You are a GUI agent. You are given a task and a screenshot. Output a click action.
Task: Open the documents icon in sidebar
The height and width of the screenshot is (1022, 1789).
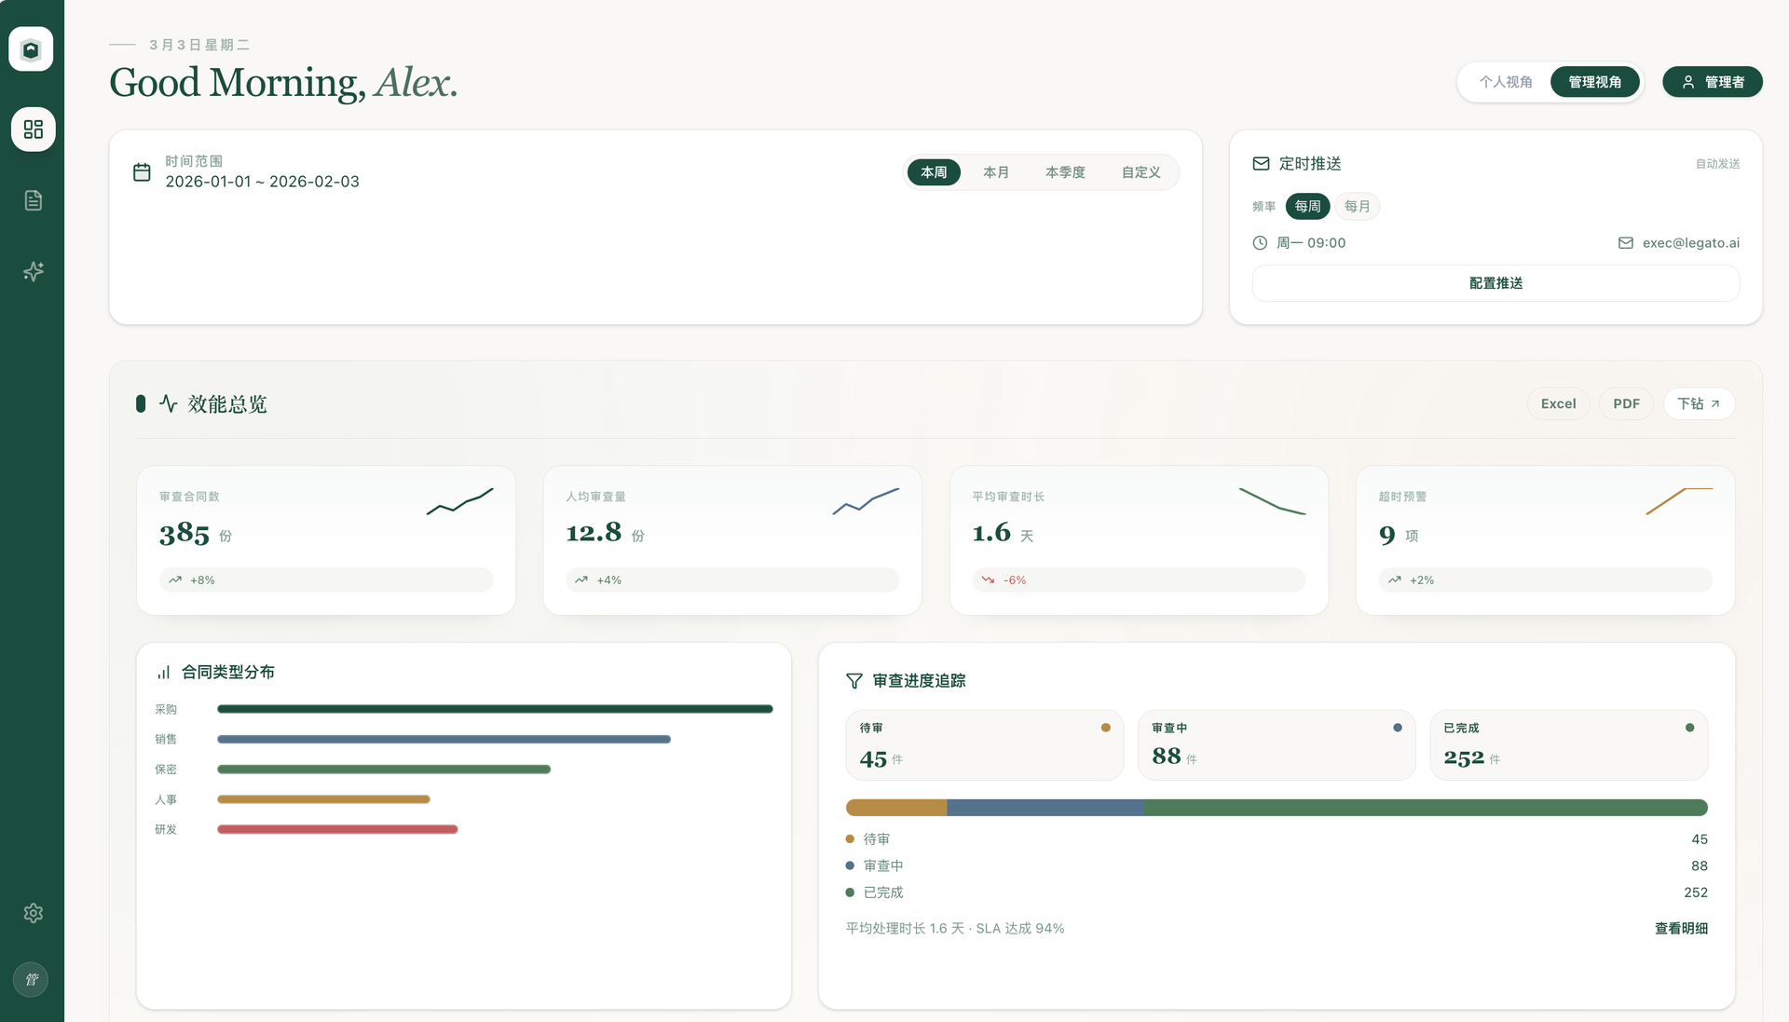(33, 200)
